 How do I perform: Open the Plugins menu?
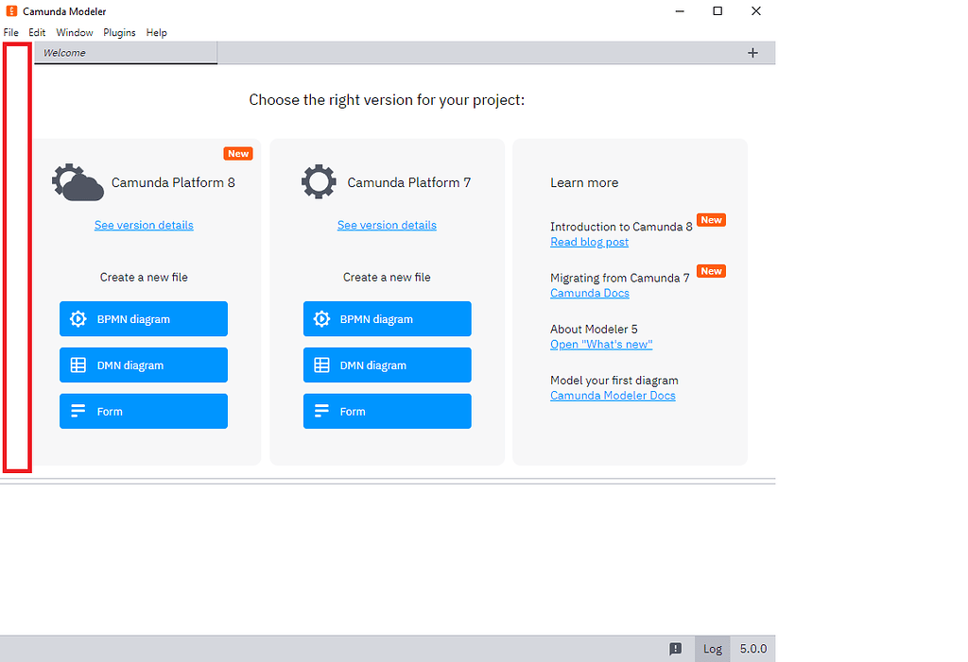point(119,33)
